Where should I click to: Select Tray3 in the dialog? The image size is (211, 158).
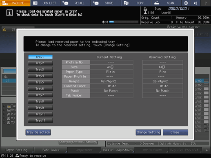coord(40,70)
